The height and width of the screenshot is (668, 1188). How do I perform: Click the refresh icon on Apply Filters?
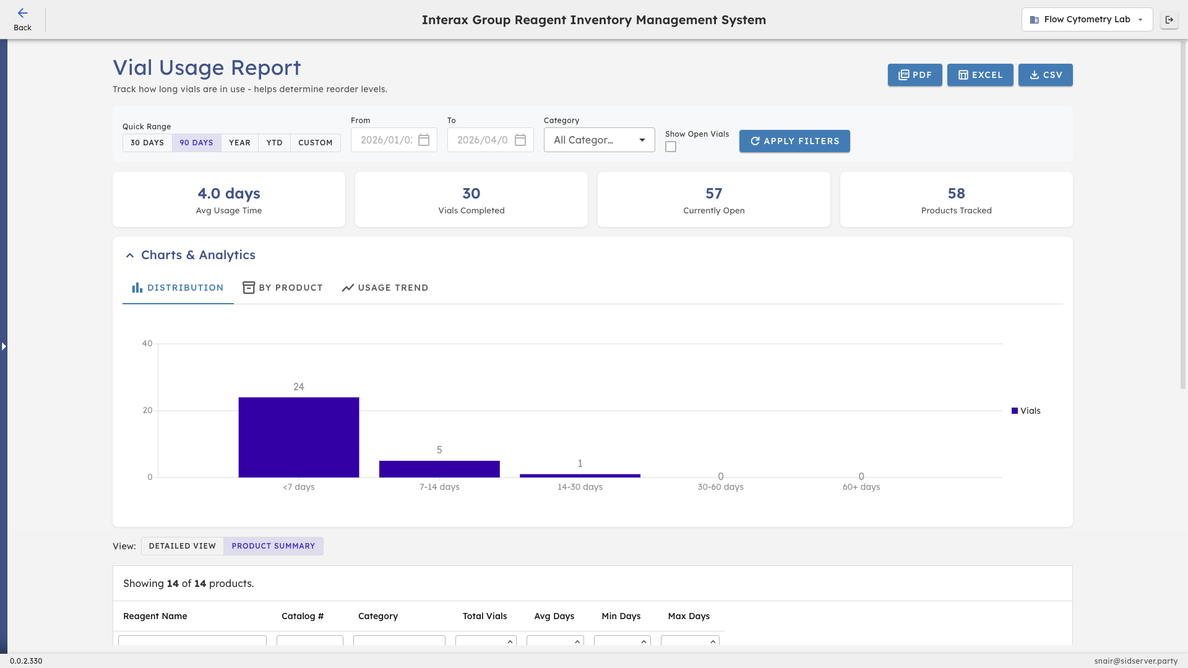point(755,141)
